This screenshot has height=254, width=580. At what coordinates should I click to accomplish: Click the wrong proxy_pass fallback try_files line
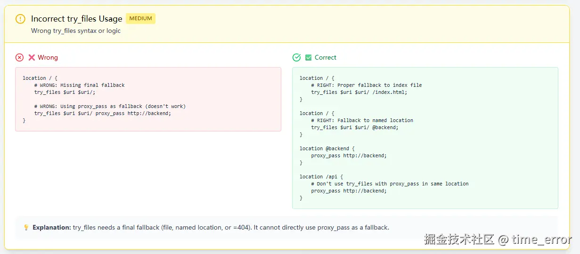tap(102, 113)
